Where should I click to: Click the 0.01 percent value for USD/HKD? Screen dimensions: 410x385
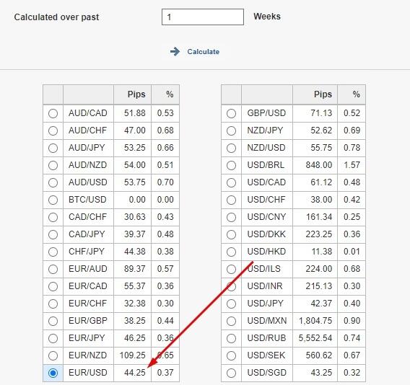tap(352, 252)
